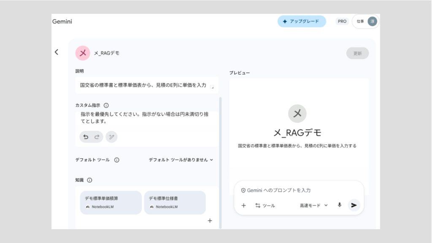Viewport: 432px width, 243px height.
Task: Click info icon next to 知識
Action: pyautogui.click(x=89, y=180)
